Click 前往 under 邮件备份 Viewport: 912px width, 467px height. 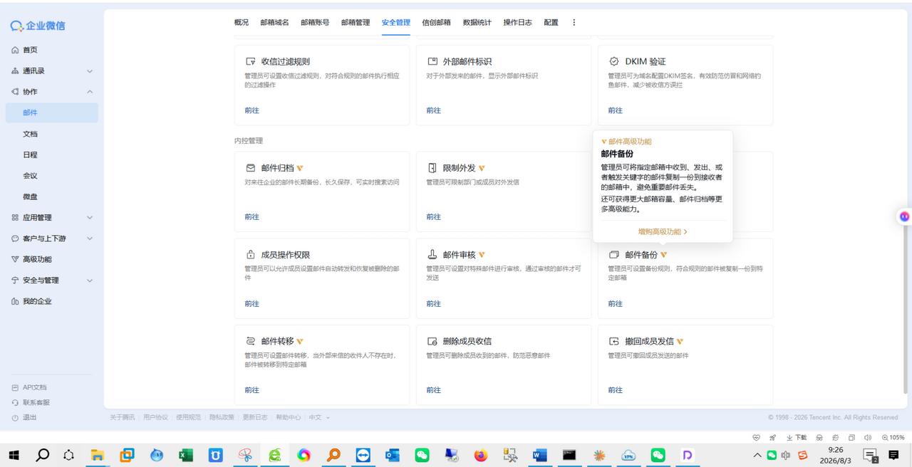tap(615, 303)
